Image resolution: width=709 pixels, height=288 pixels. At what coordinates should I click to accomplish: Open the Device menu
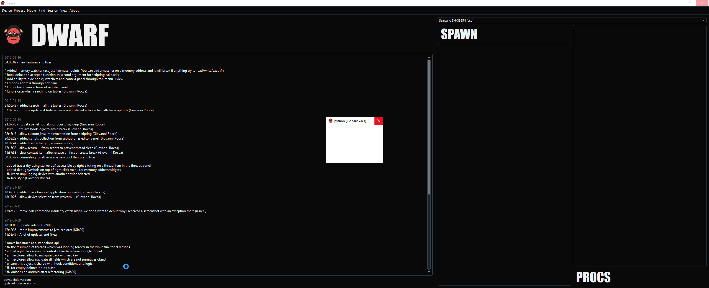pyautogui.click(x=7, y=11)
